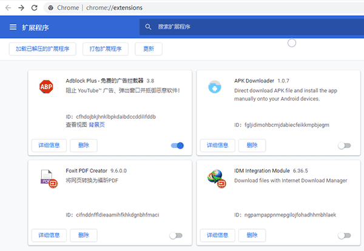Open 详细信息 for APK Downloader
The height and width of the screenshot is (251, 364).
(x=218, y=146)
